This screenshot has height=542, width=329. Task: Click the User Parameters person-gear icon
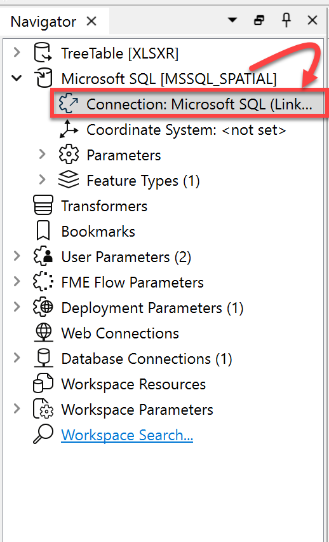43,256
